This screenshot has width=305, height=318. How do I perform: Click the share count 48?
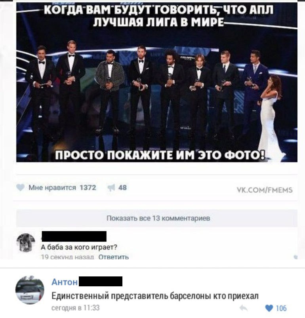click(x=122, y=188)
